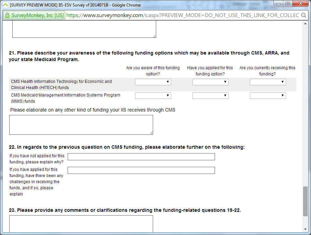Open HITECH 'currently receiving' dropdown
Screen dimensions: 311x235
268,82
